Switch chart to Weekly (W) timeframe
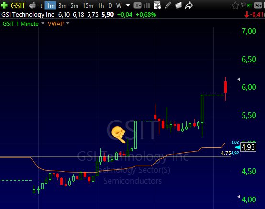The image size is (265, 209). [x=119, y=6]
